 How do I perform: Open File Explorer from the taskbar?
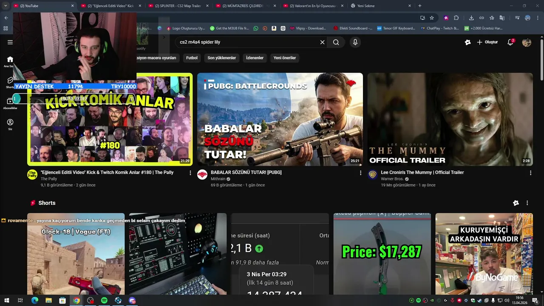coord(48,300)
